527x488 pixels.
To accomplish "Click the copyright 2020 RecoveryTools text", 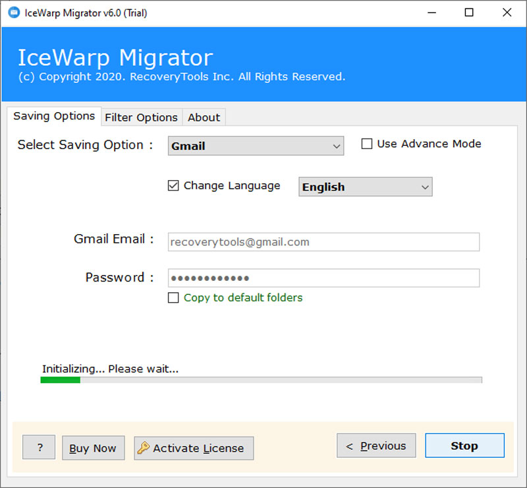I will click(182, 76).
